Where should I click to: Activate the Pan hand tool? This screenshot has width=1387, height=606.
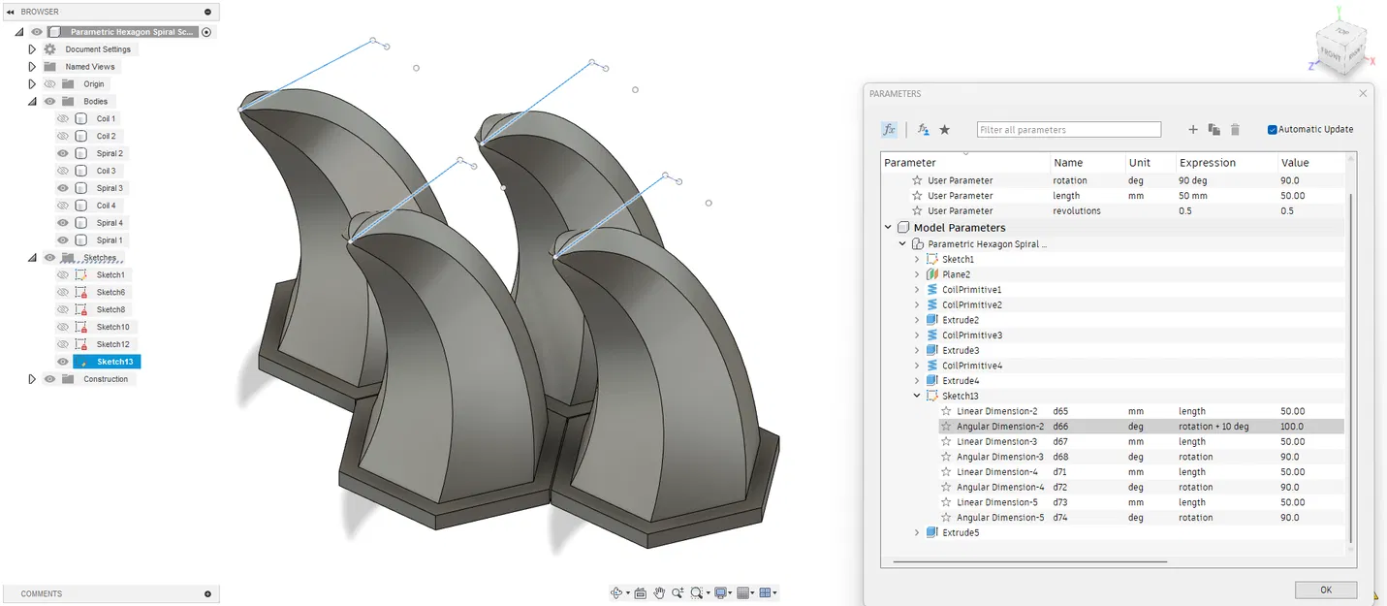coord(659,592)
